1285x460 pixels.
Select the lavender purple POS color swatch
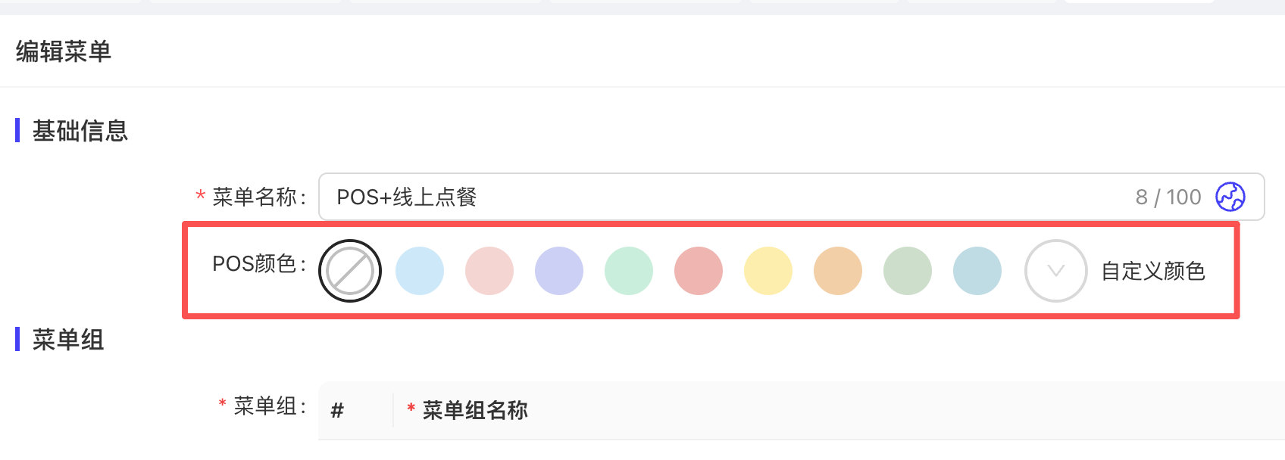click(x=559, y=271)
